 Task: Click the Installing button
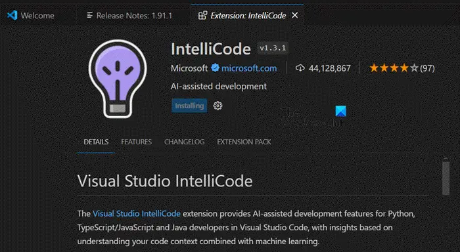click(x=189, y=106)
